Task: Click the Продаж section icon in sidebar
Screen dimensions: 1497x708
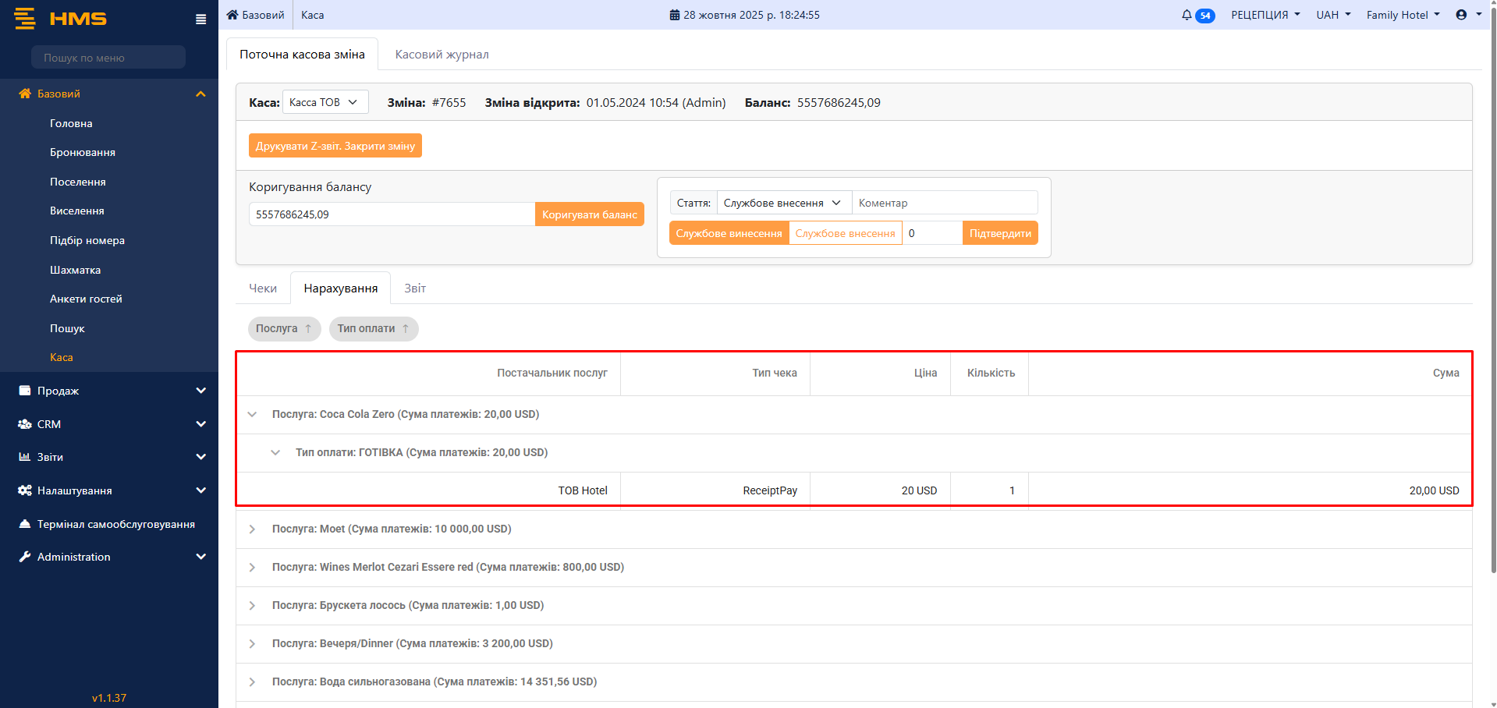Action: [25, 391]
